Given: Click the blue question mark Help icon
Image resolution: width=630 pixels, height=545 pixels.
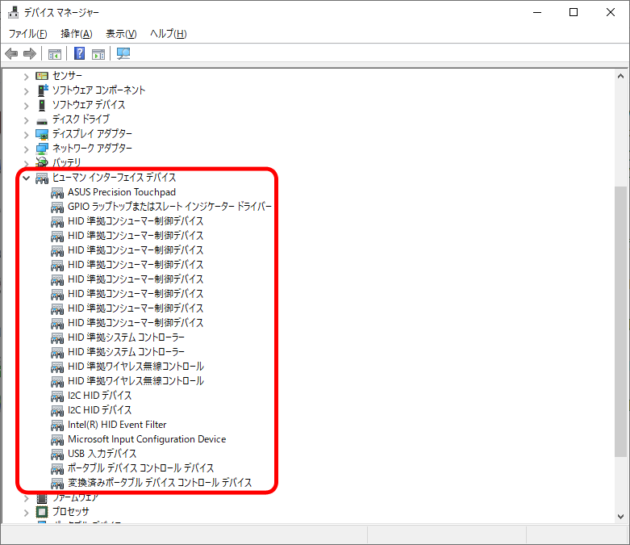Looking at the screenshot, I should (80, 53).
